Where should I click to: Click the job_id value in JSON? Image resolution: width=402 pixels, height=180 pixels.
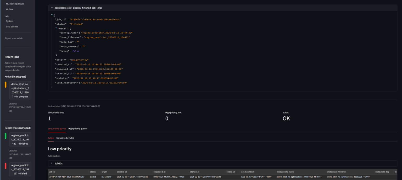[x=95, y=19]
